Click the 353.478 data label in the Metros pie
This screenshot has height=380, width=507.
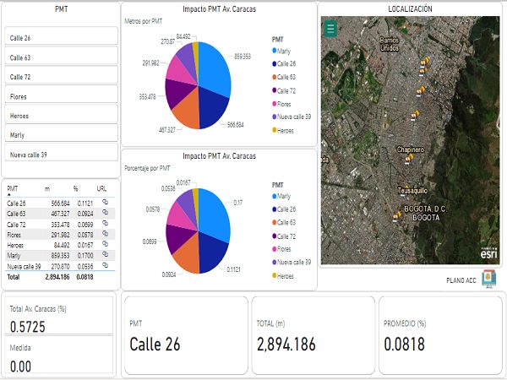click(x=147, y=96)
